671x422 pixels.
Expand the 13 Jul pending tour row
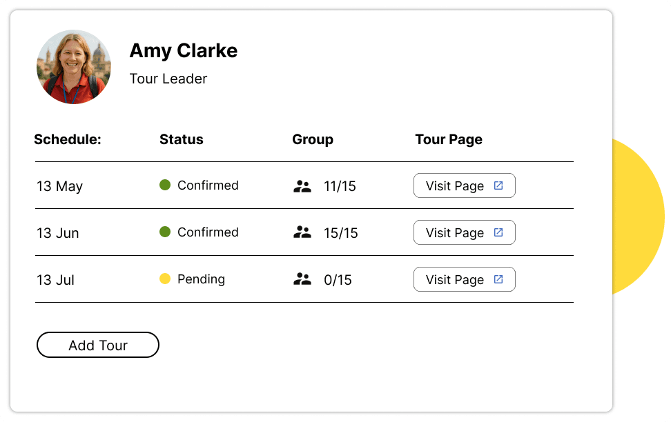pyautogui.click(x=304, y=279)
